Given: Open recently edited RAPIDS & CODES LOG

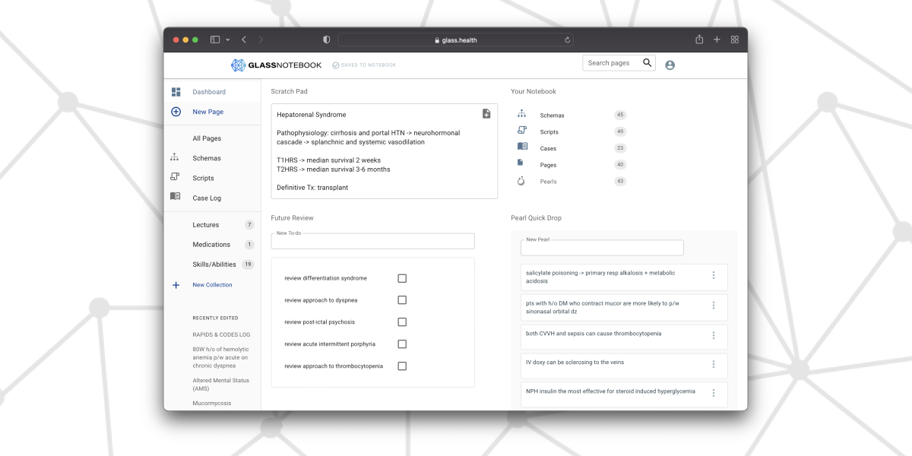Looking at the screenshot, I should (x=221, y=334).
